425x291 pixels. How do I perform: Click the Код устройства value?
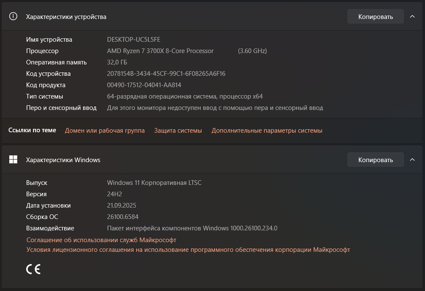pos(166,74)
